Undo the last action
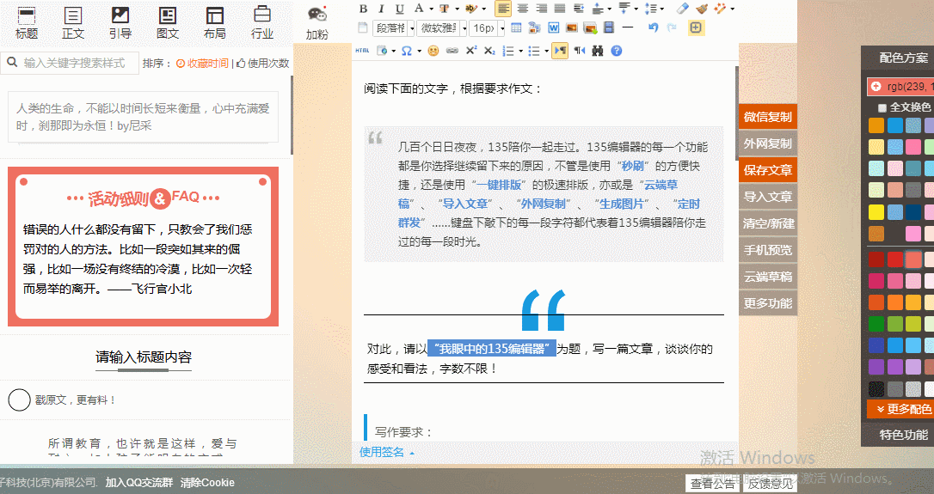The image size is (934, 494). pos(654,27)
